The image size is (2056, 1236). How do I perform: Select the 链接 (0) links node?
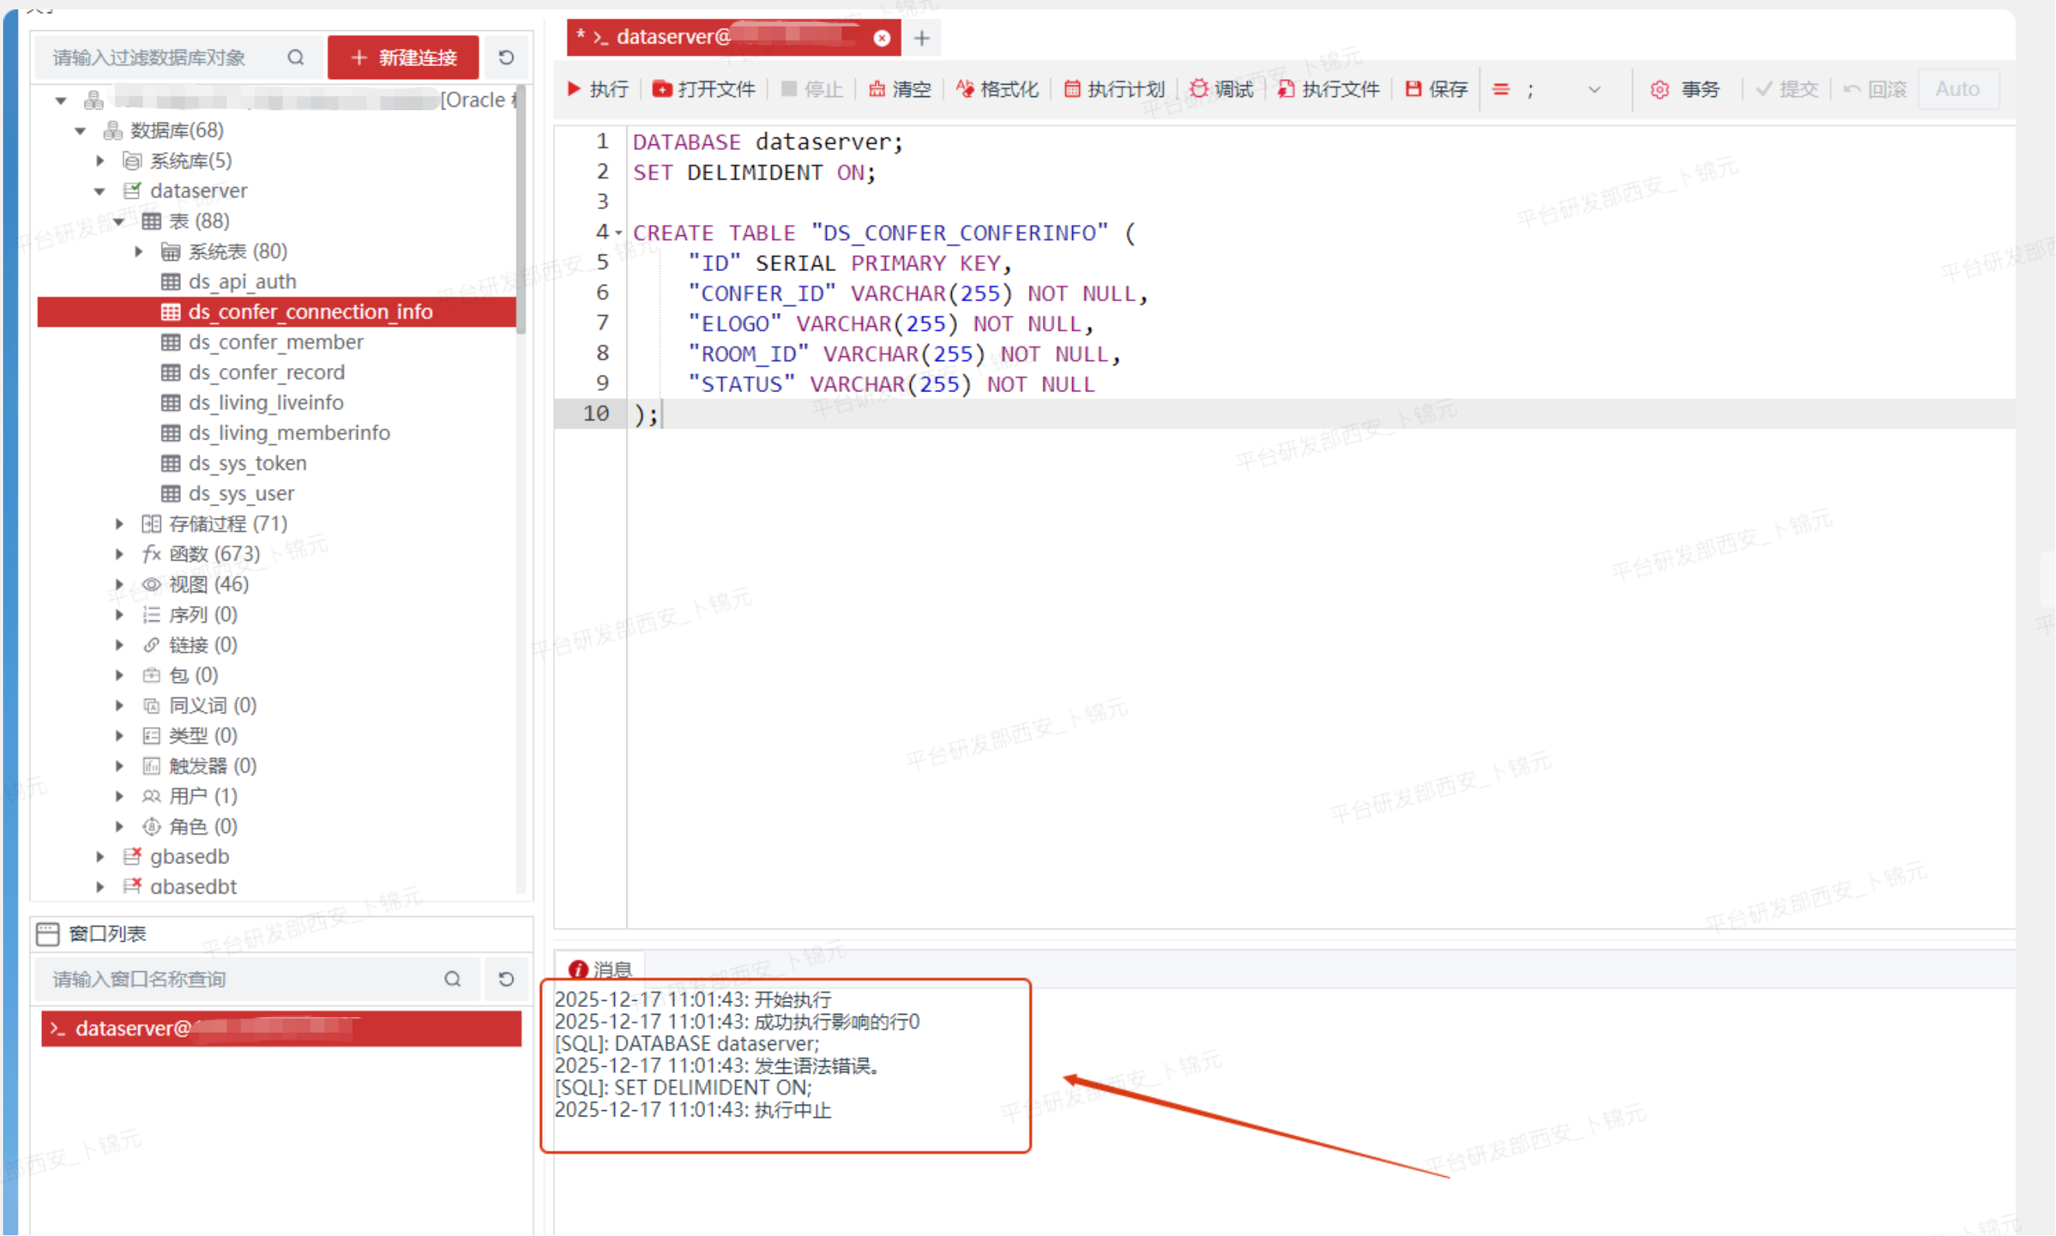[203, 645]
